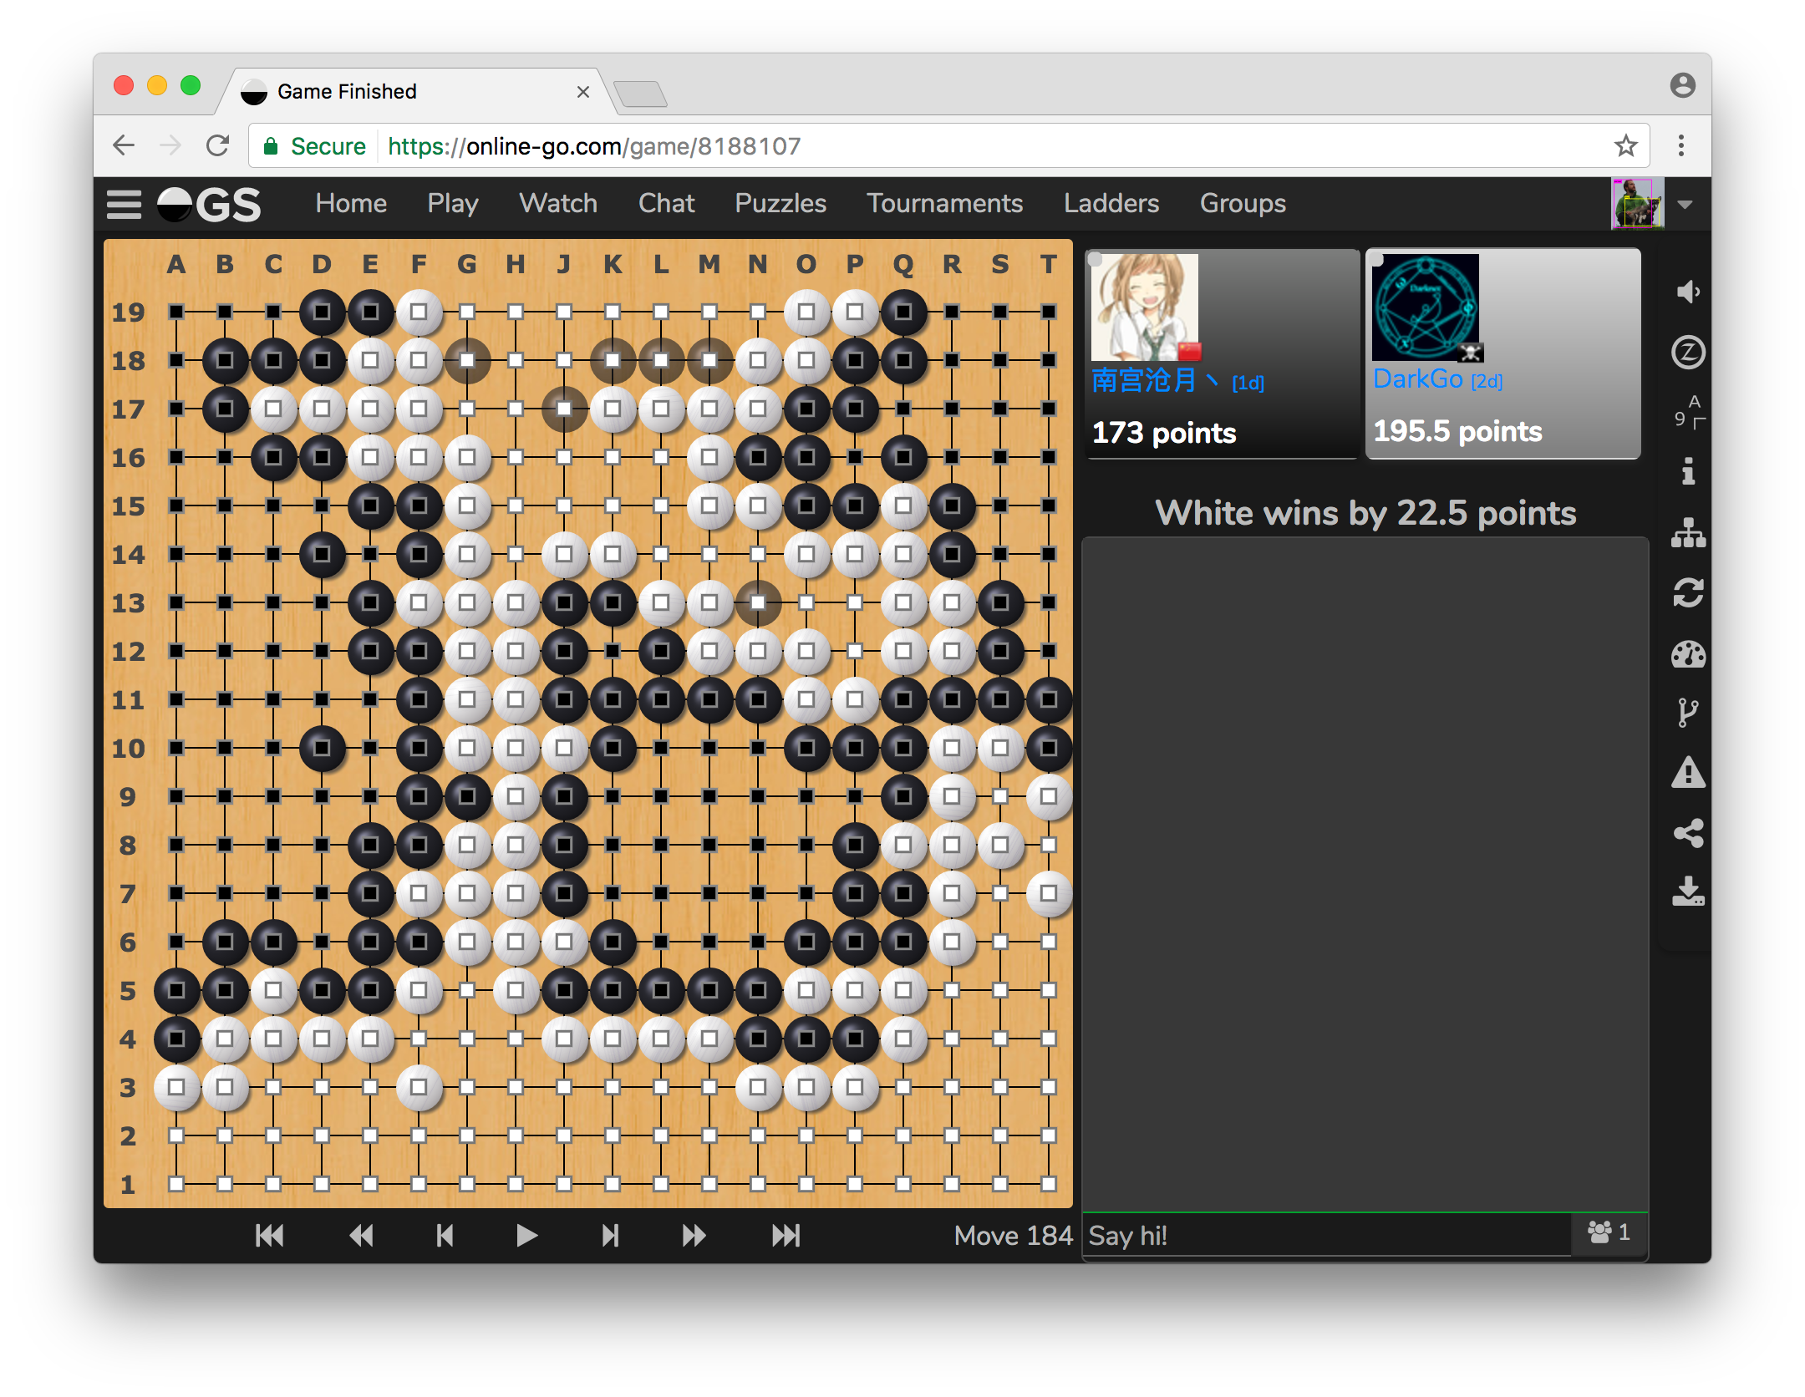Open the Puzzles menu item

coord(780,203)
